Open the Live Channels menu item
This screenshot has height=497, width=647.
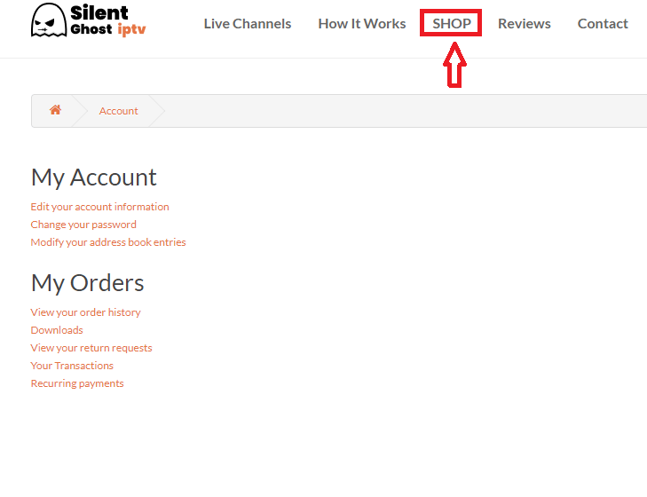point(247,24)
